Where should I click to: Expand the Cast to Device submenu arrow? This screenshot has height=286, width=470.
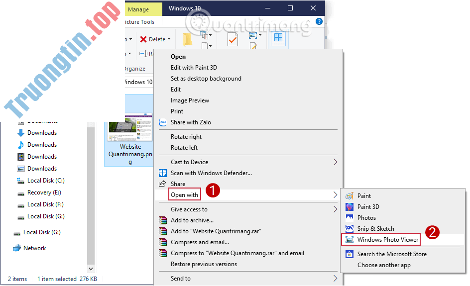335,162
